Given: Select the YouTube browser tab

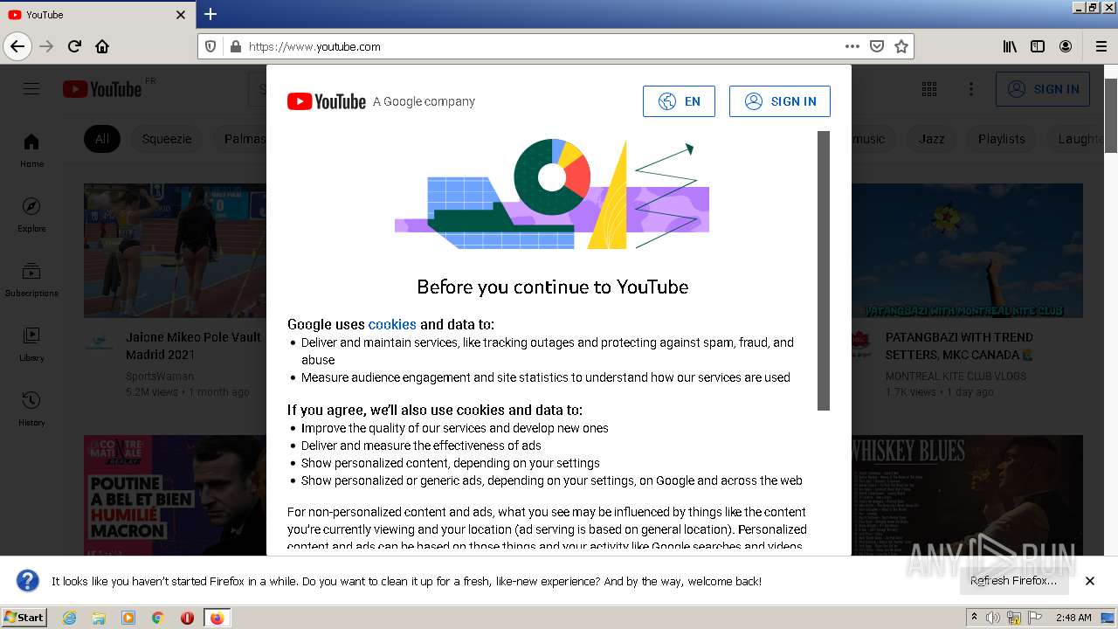Looking at the screenshot, I should tap(97, 15).
